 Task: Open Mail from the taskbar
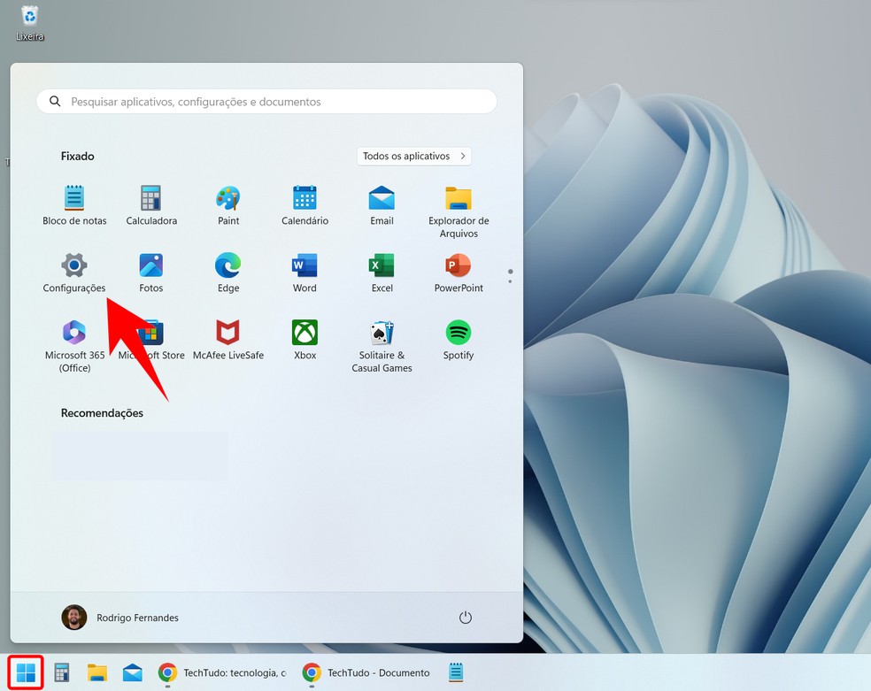point(132,672)
